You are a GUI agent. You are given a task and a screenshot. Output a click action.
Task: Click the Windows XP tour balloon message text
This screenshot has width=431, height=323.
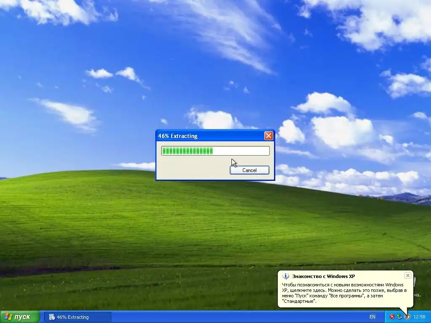point(344,293)
